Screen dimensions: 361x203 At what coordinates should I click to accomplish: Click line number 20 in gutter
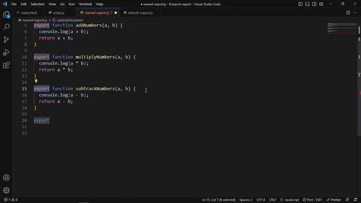point(24,120)
